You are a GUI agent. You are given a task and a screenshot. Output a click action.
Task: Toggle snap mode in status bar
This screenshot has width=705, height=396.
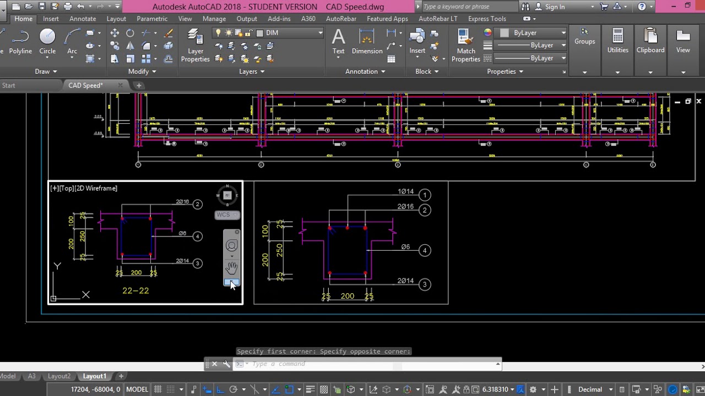coord(170,389)
